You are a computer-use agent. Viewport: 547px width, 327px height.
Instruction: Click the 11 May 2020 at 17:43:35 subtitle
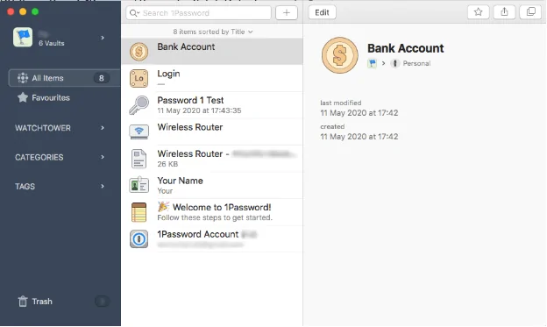tap(199, 110)
